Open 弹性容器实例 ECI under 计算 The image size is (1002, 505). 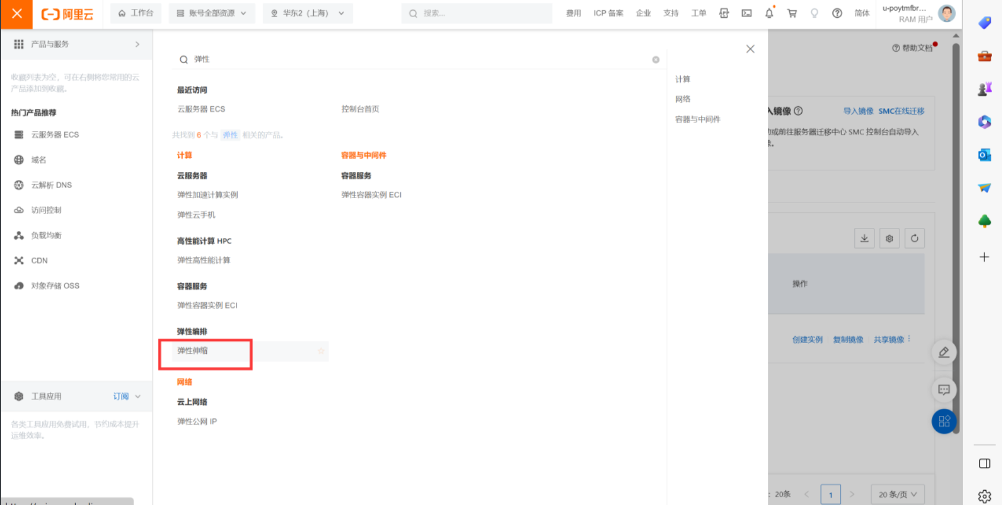click(x=207, y=306)
